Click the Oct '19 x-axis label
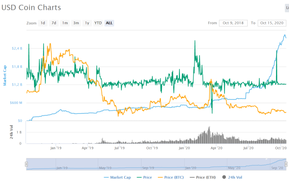This screenshot has height=182, width=289. click(x=152, y=148)
